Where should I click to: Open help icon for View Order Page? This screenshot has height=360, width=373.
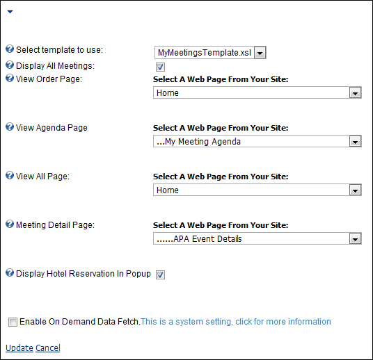10,78
